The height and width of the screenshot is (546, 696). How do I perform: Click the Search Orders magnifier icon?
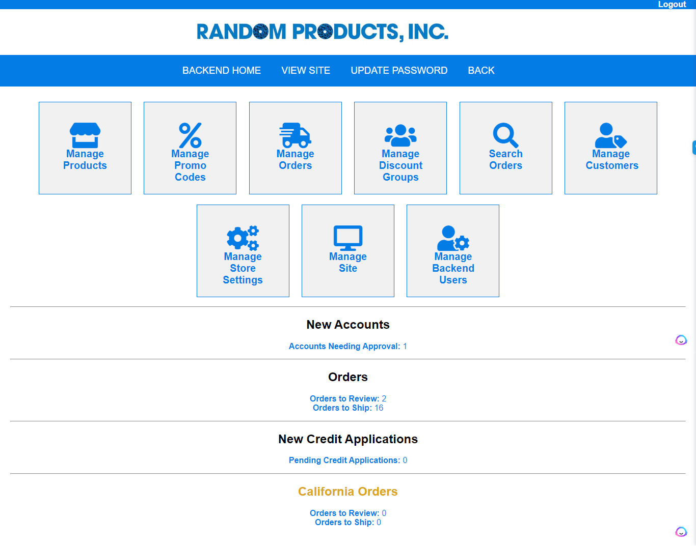coord(505,135)
